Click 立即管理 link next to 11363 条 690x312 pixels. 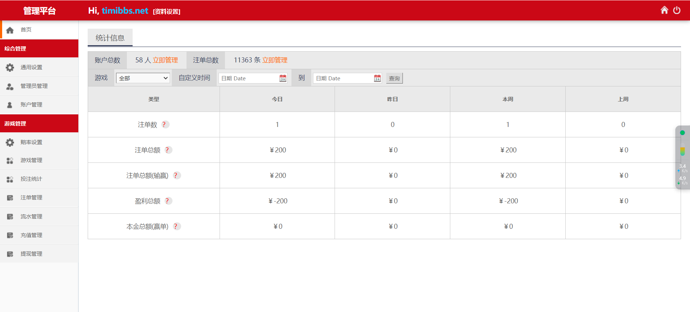pyautogui.click(x=275, y=60)
